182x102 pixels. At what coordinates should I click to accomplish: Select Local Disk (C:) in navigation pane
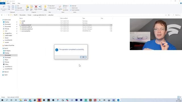tap(9, 67)
